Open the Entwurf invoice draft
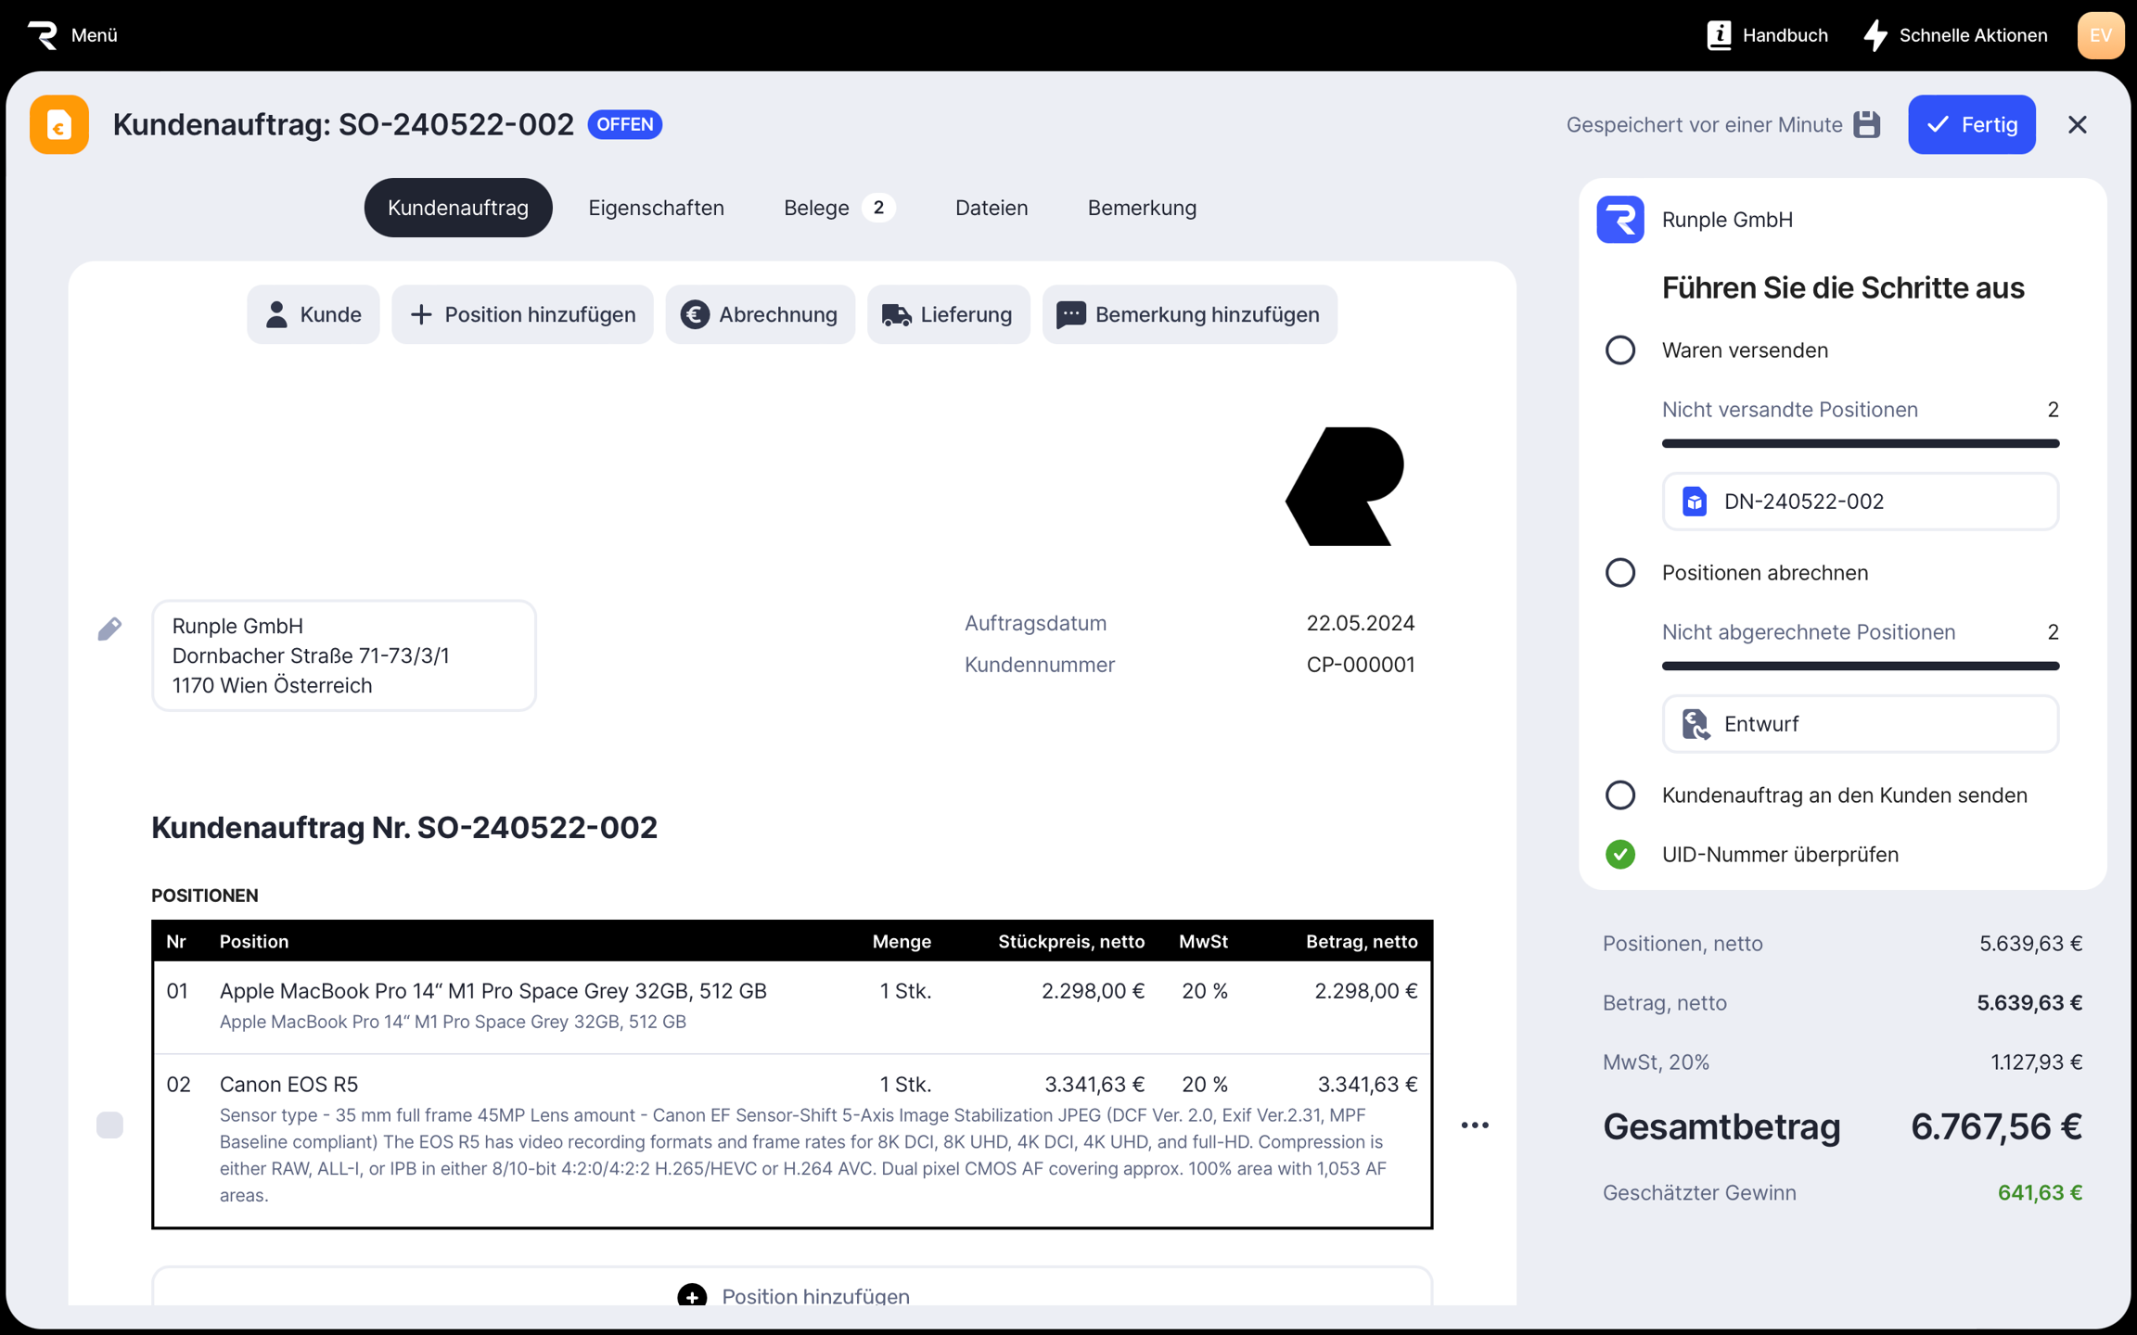This screenshot has height=1335, width=2137. (1860, 724)
